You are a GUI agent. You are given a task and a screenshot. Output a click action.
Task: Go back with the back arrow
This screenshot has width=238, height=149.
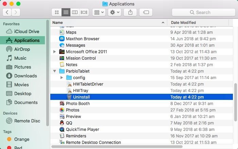[7, 12]
